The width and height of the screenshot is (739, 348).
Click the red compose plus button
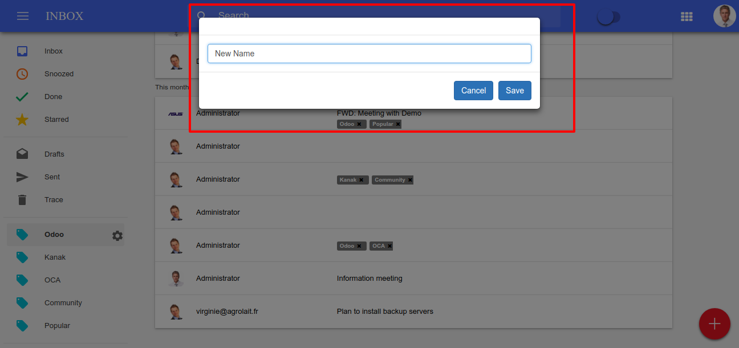pos(714,324)
